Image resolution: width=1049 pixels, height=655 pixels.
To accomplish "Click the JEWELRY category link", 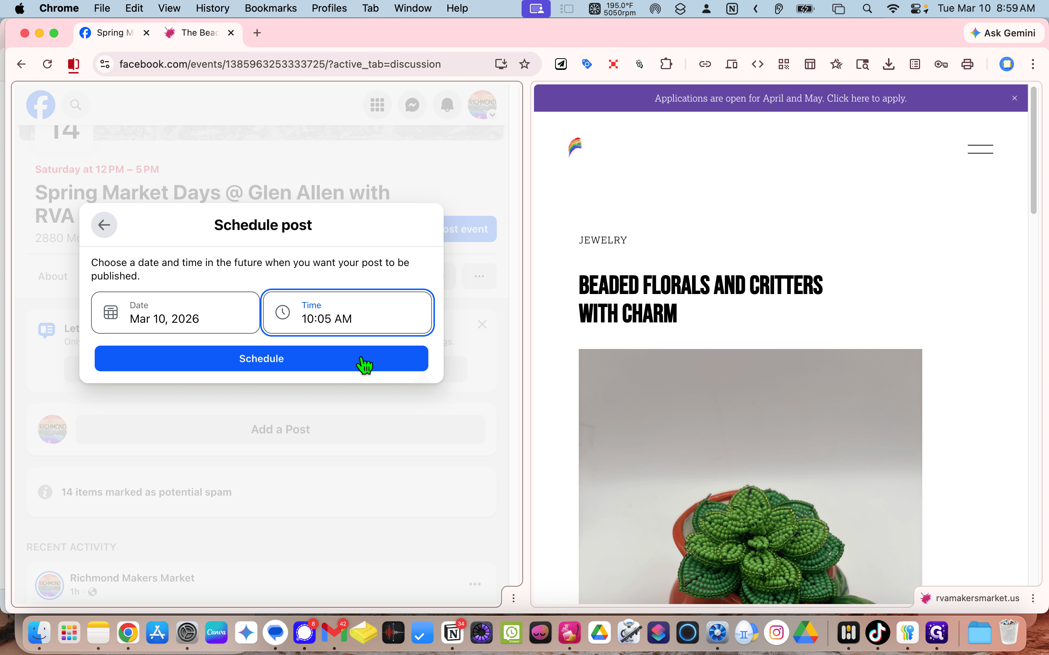I will click(603, 240).
